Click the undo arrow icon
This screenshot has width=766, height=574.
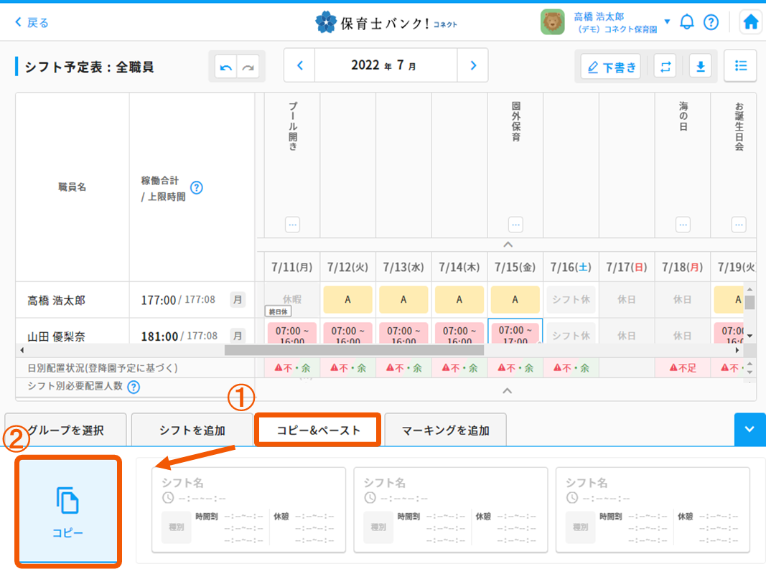(226, 67)
